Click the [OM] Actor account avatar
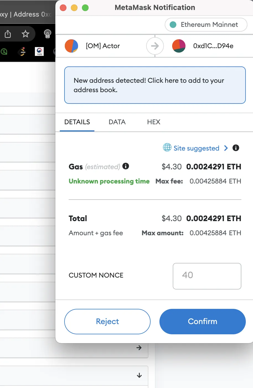 click(71, 46)
